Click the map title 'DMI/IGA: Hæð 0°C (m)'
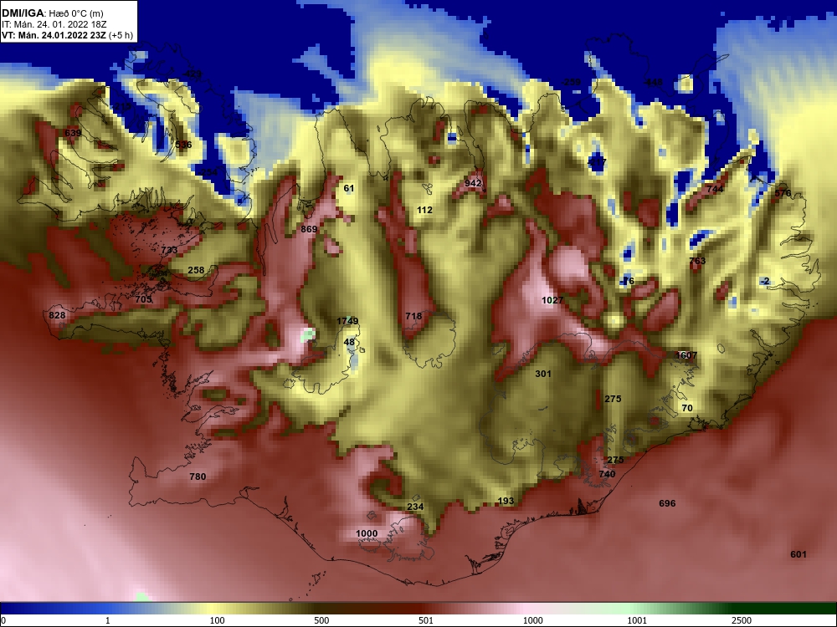 point(53,13)
